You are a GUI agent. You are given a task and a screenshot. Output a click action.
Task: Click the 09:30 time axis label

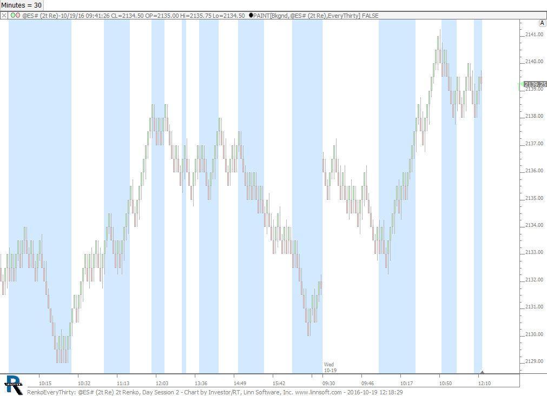pyautogui.click(x=328, y=383)
